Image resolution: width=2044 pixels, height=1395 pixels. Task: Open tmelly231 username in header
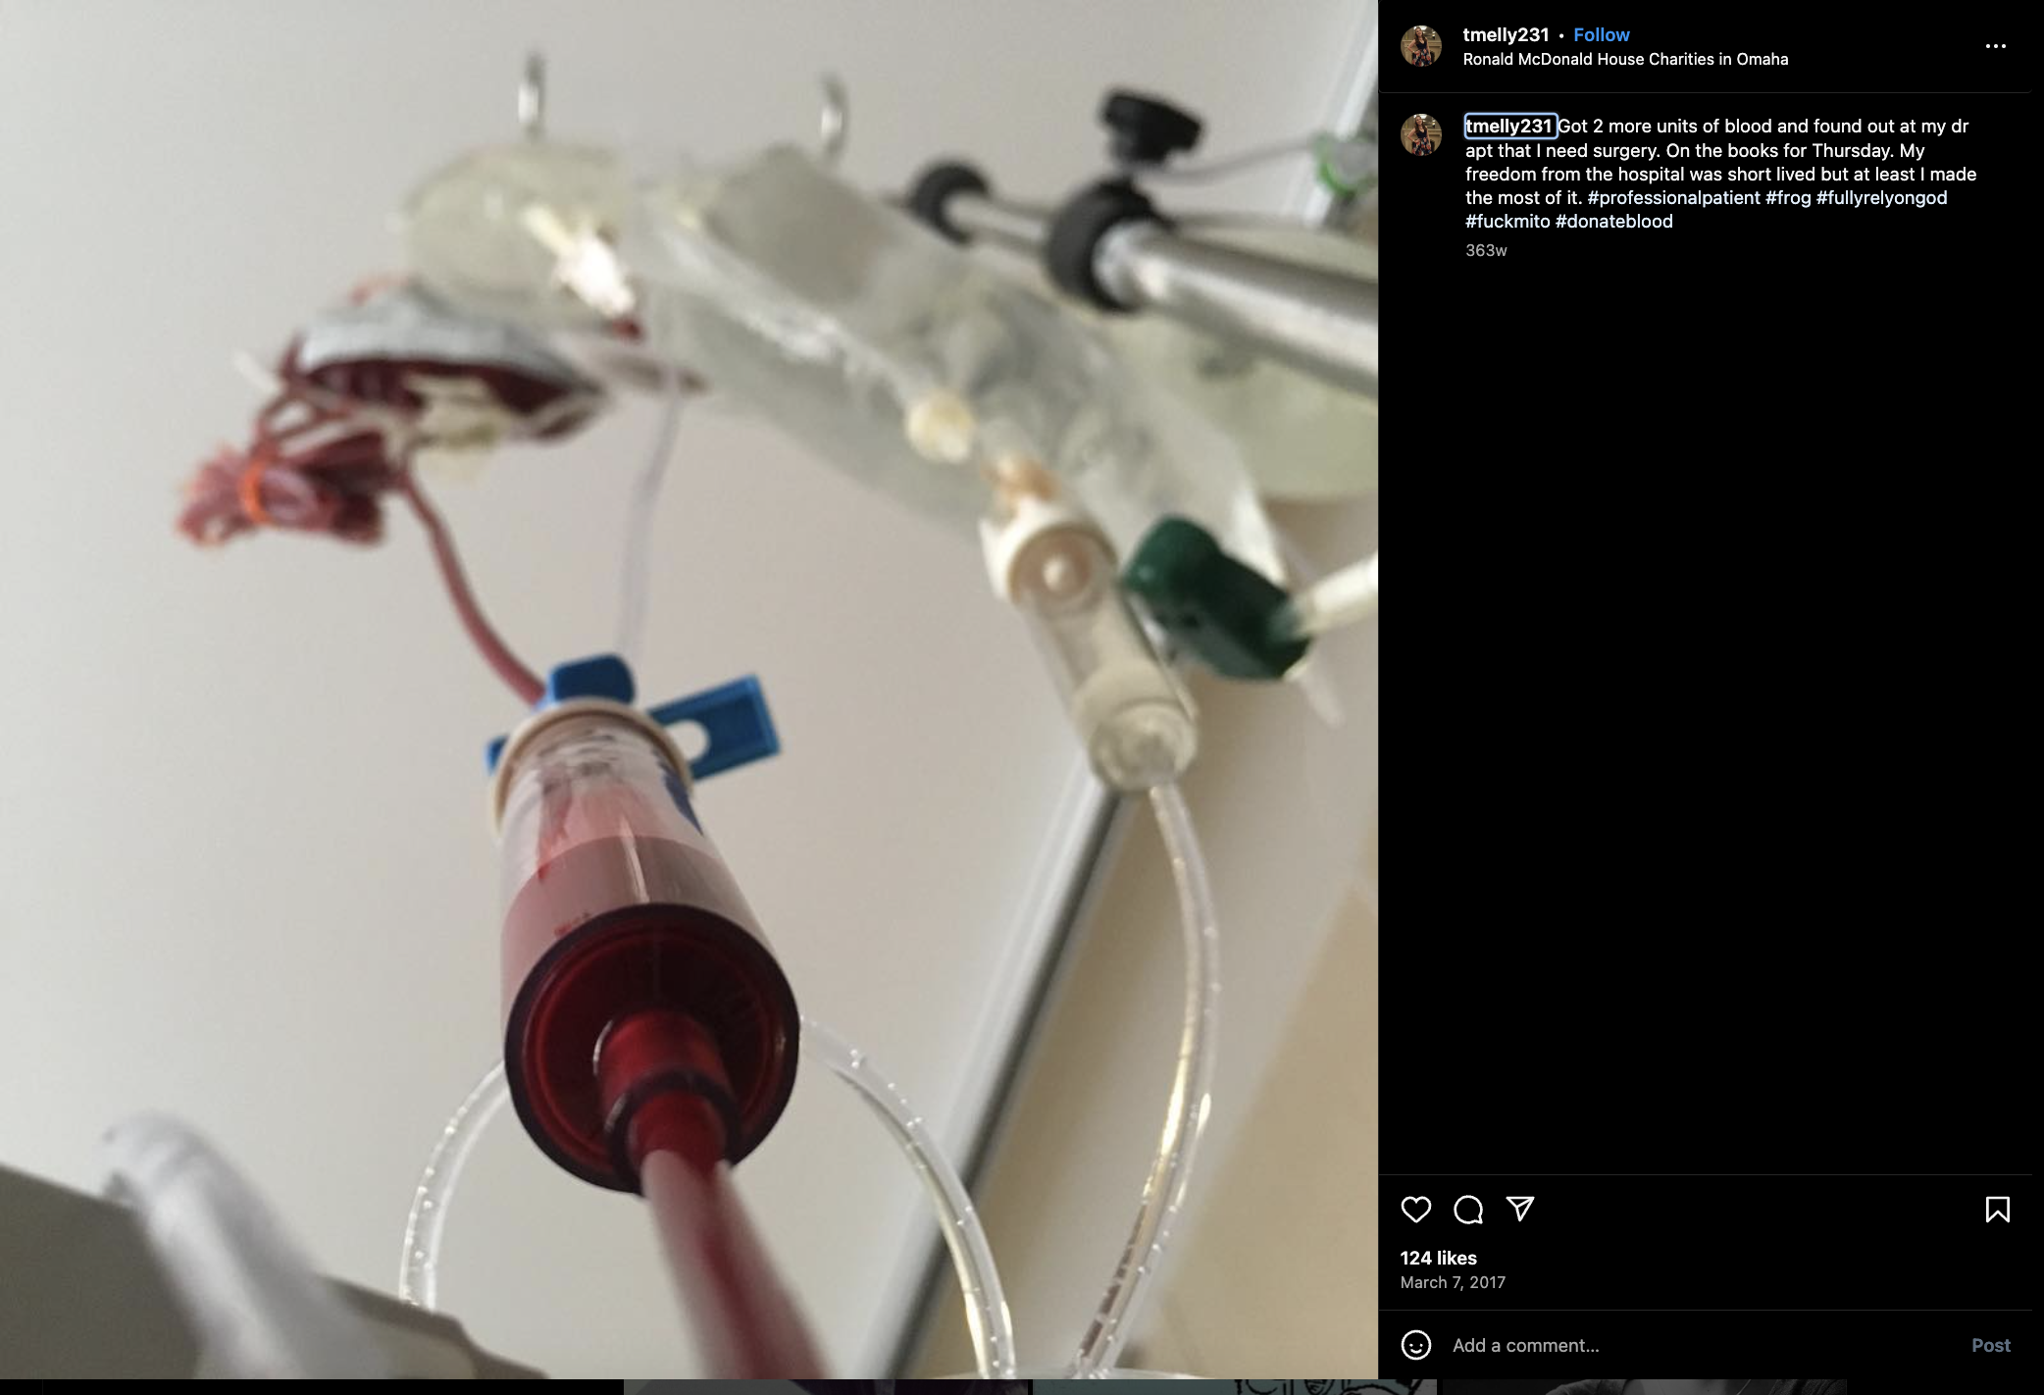[x=1506, y=34]
